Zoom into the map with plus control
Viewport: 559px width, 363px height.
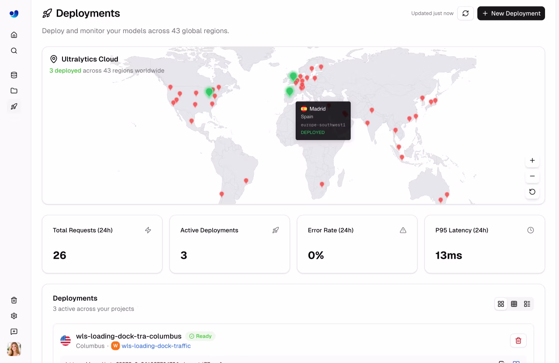pos(532,160)
